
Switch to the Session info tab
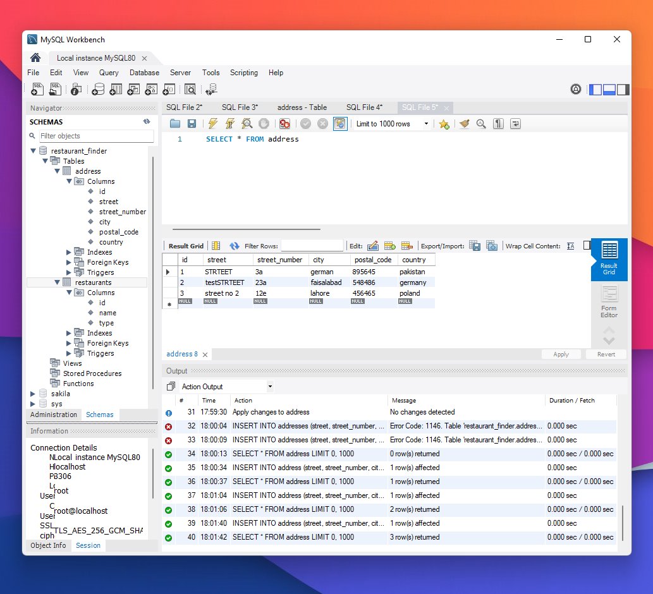coord(88,545)
